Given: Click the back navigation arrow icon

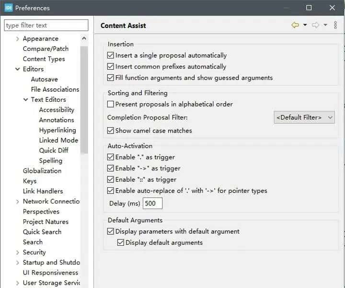Looking at the screenshot, I should 295,25.
